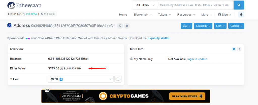The image size is (258, 105).
Task: Open the Earn dropdown menu
Action: (x=220, y=26)
